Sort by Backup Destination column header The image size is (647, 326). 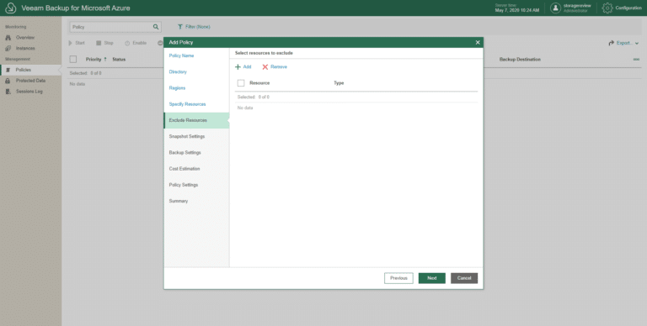pos(520,60)
